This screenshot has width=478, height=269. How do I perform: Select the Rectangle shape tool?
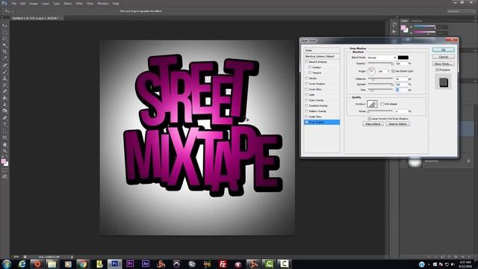pos(4,137)
